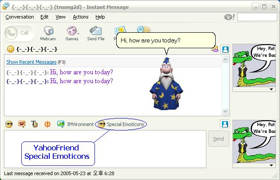Screen dimensions: 280x180
Task: Open the Photos sharing icon
Action: (120, 30)
